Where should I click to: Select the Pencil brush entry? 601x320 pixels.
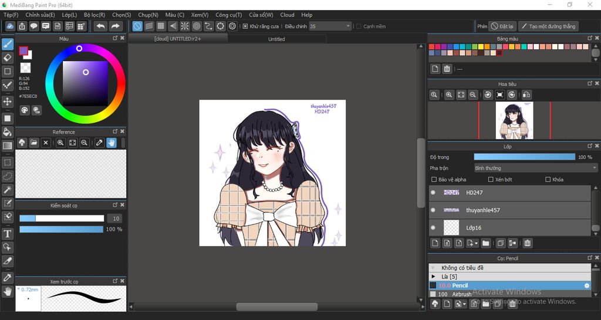point(510,285)
